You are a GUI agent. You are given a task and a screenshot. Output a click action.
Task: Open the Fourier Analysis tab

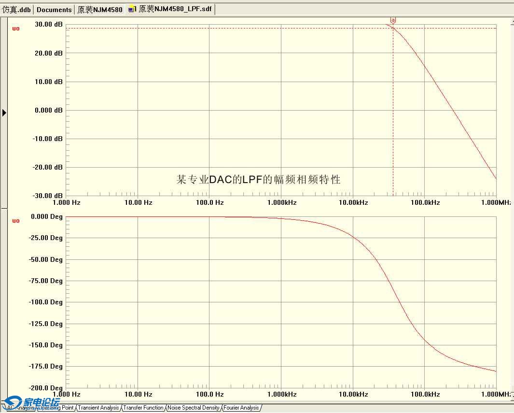[241, 408]
